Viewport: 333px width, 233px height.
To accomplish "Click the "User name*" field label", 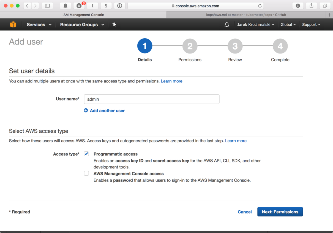I will click(x=68, y=99).
